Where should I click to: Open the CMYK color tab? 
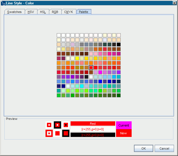pos(69,12)
